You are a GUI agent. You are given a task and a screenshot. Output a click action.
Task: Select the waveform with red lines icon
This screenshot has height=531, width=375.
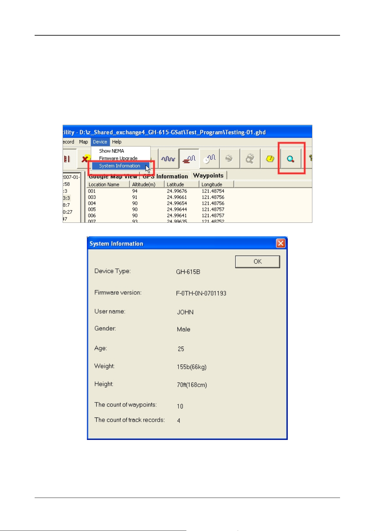coord(189,159)
